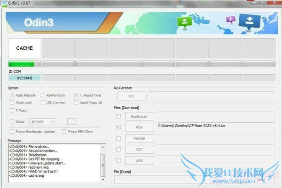Click the Bootloader file path field
Image resolution: width=282 pixels, height=188 pixels.
coord(216,116)
